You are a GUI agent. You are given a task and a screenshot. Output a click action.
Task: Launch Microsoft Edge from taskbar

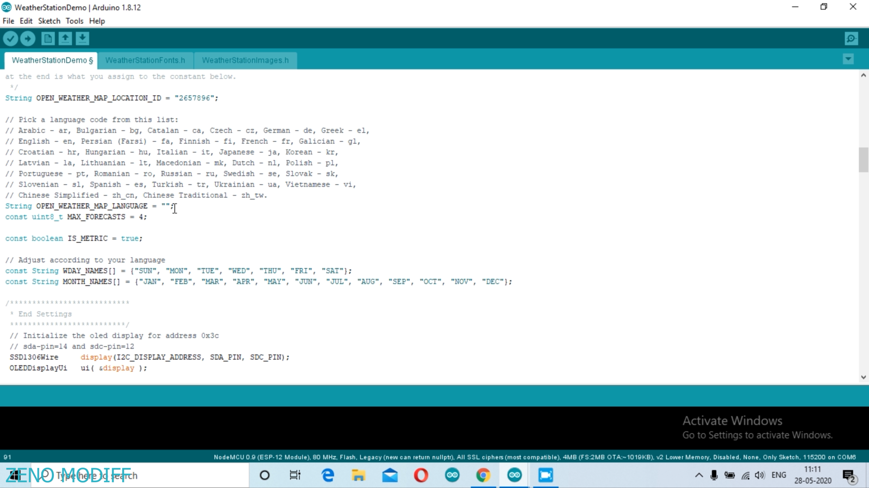point(328,475)
